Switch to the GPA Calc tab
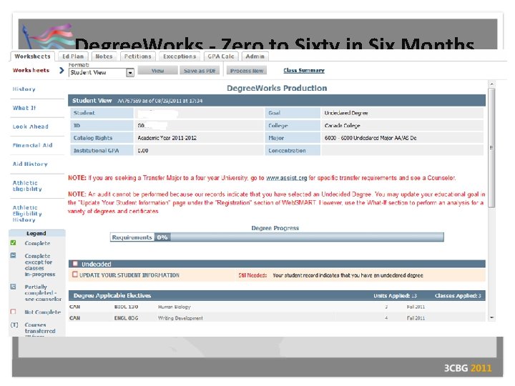 (x=221, y=56)
